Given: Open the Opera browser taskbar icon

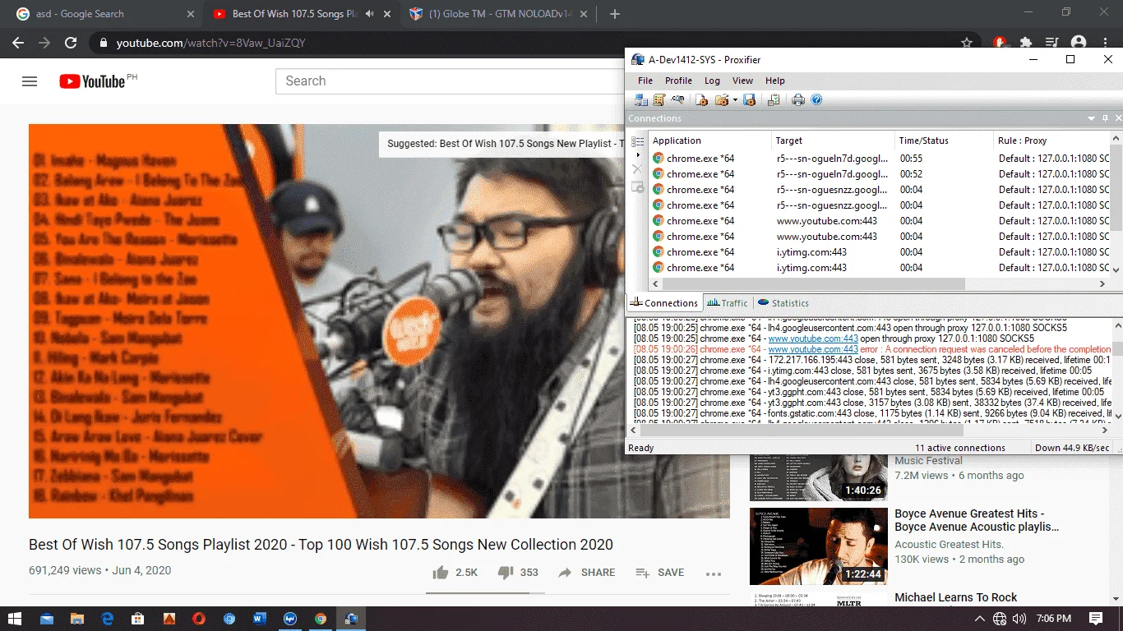Looking at the screenshot, I should click(x=199, y=619).
